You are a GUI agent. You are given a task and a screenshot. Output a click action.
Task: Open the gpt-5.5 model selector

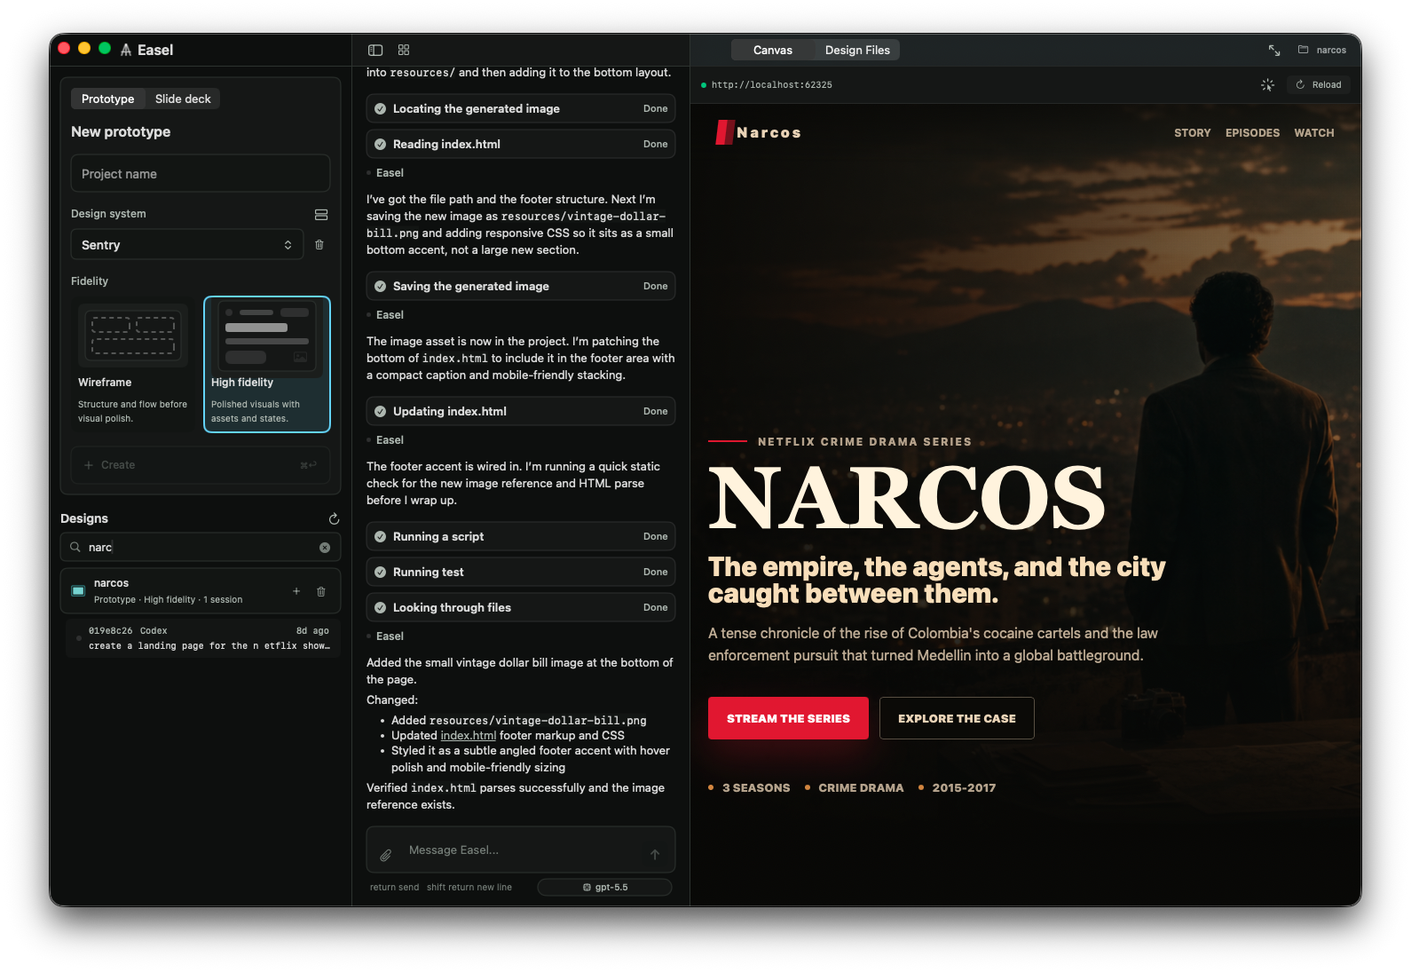(604, 888)
